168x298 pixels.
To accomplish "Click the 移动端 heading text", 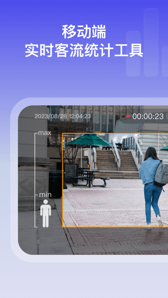I will click(x=84, y=32).
